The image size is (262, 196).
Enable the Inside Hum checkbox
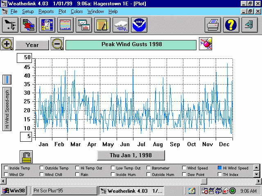(113, 174)
